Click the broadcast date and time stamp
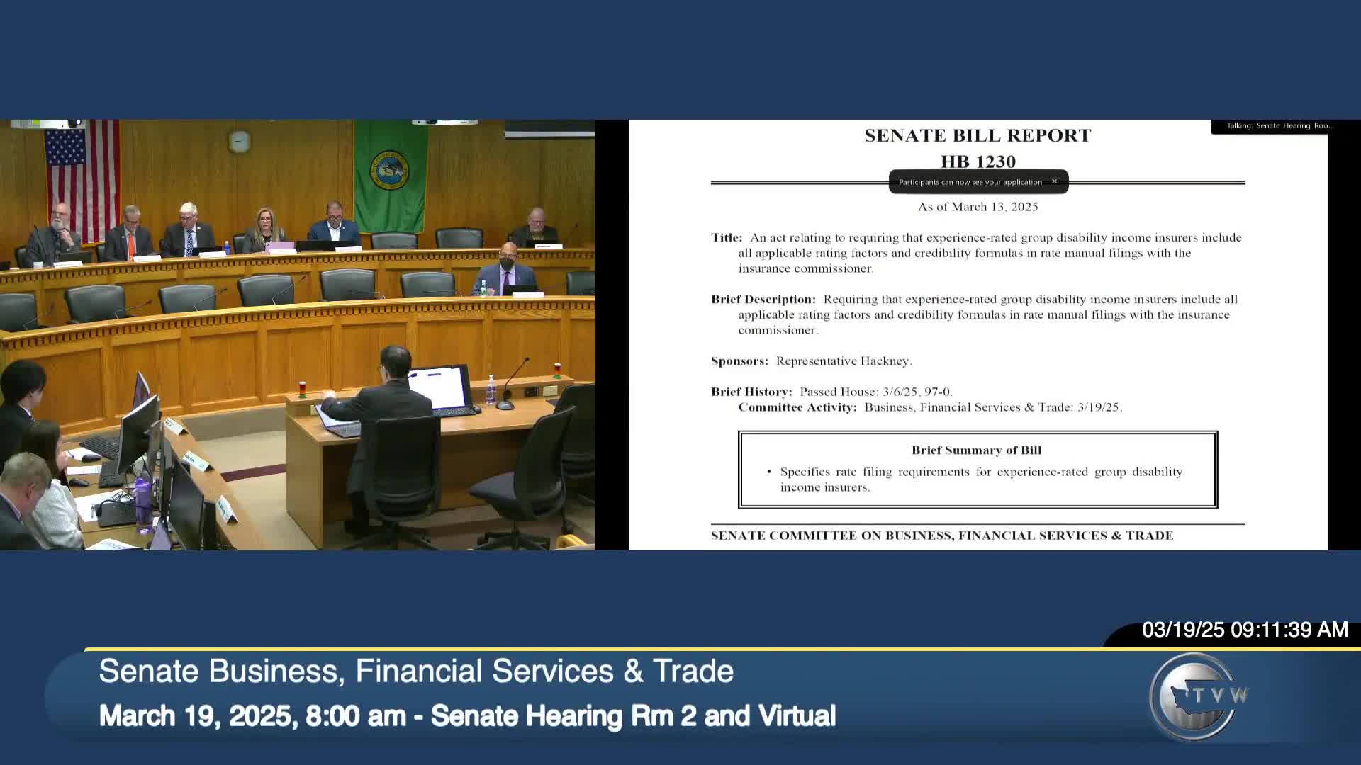The image size is (1361, 765). pyautogui.click(x=1244, y=630)
